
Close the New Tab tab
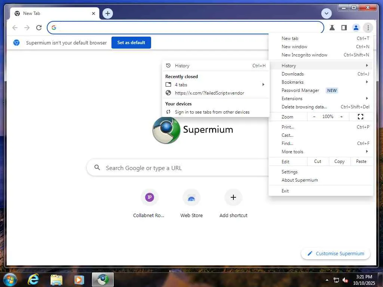pos(93,13)
